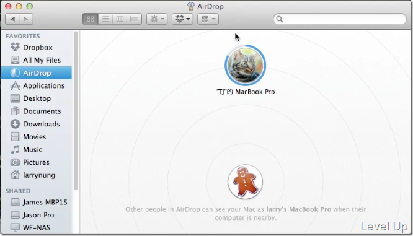Click the "TJ"的 MacBook Pro label

pyautogui.click(x=245, y=92)
